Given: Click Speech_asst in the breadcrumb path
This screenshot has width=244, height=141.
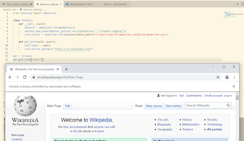Looking at the screenshot, I should (x=10, y=10).
